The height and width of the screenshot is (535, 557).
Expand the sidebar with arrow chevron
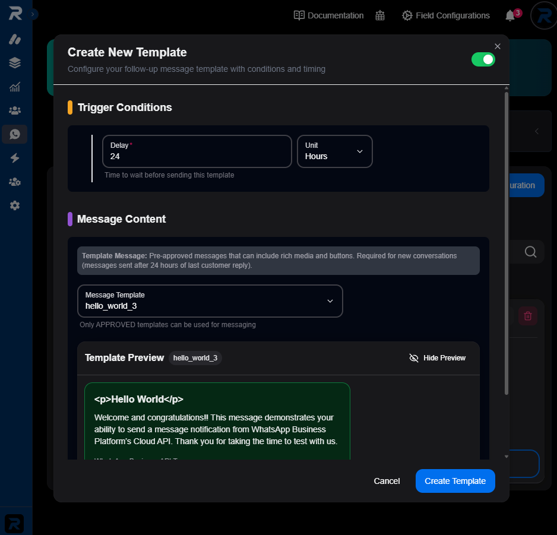(x=33, y=14)
